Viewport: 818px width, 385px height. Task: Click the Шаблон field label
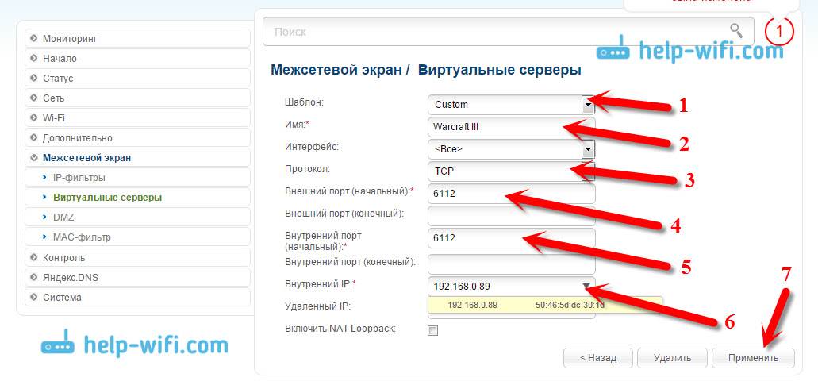coord(305,102)
